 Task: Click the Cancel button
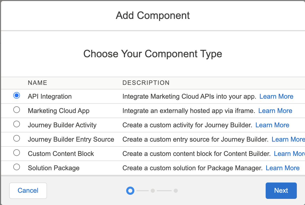(28, 190)
